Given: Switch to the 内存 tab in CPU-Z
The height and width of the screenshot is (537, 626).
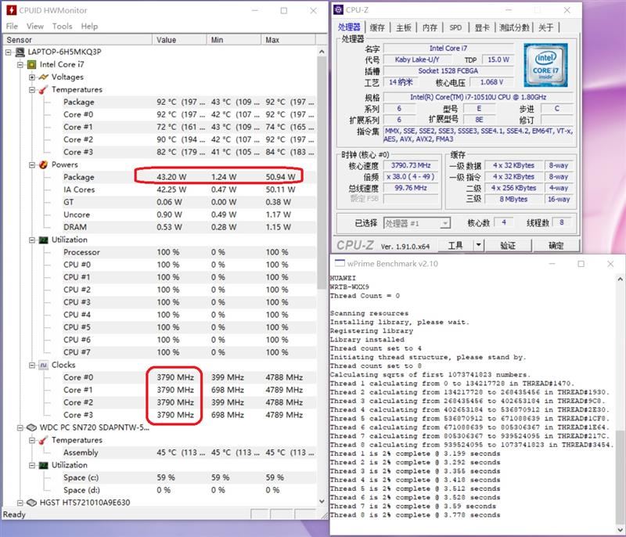Looking at the screenshot, I should (430, 27).
